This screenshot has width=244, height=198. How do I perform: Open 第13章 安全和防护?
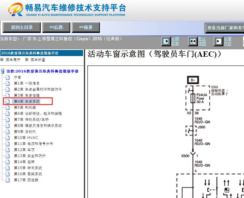point(30,156)
